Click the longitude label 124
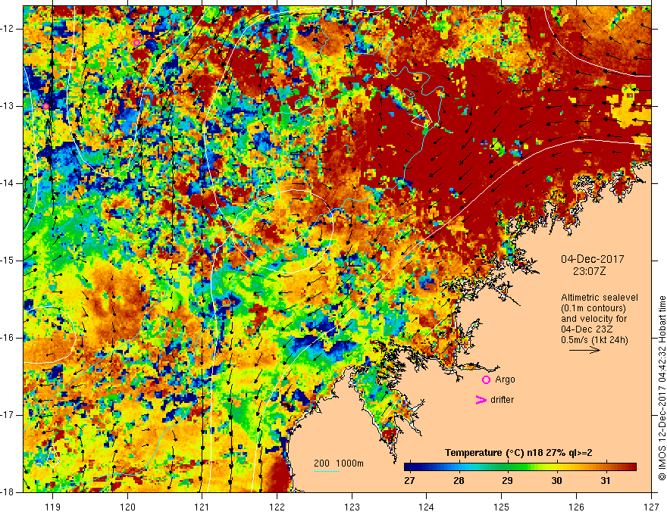Screen dimensions: 667x515 tap(427, 507)
